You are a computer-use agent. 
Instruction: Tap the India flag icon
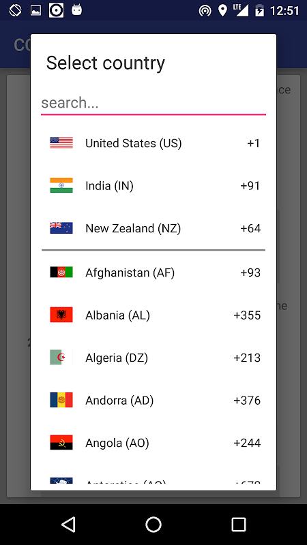point(61,185)
